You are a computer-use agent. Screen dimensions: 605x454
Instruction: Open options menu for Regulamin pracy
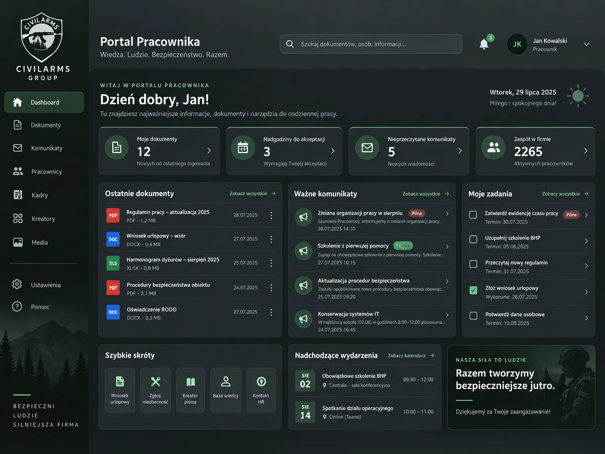(271, 215)
